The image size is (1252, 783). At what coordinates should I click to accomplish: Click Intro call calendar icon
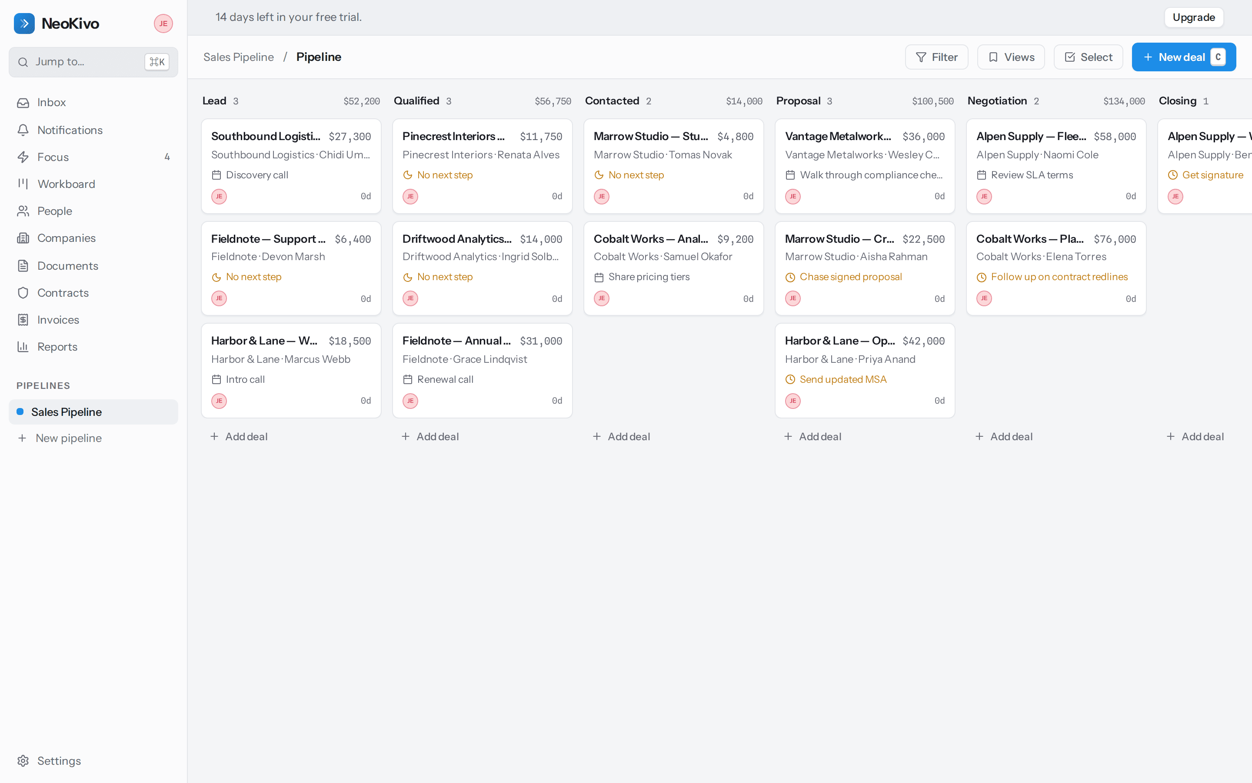[216, 380]
